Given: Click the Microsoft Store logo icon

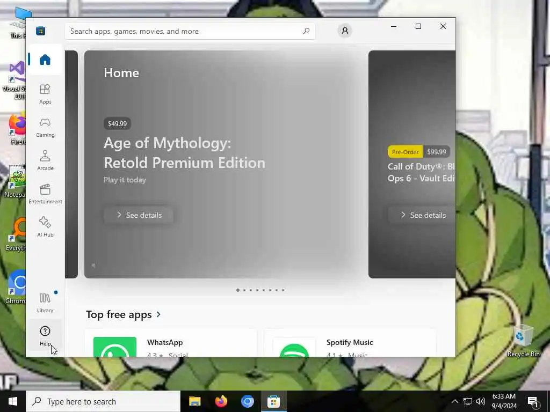Looking at the screenshot, I should pos(40,31).
